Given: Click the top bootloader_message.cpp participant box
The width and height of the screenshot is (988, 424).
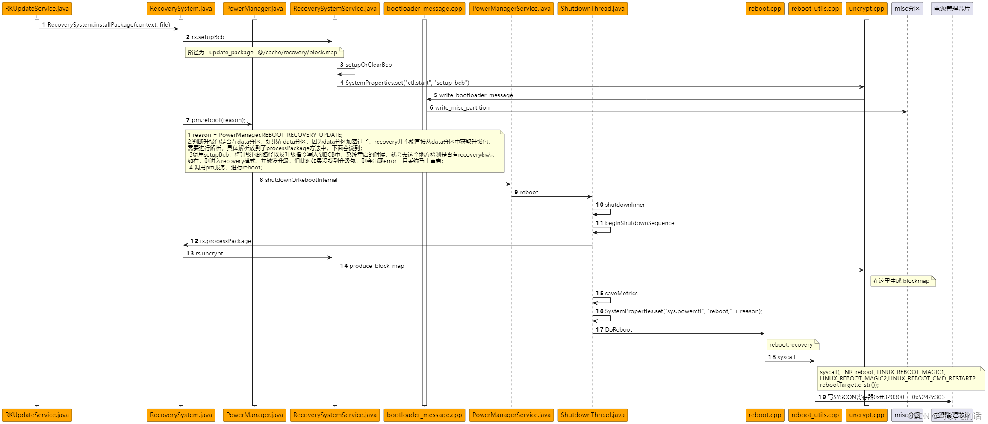Looking at the screenshot, I should 425,9.
